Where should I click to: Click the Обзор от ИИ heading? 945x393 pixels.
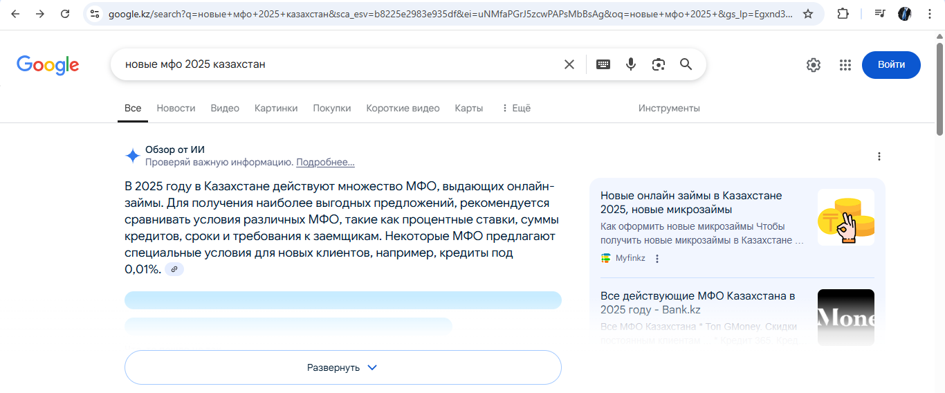pos(175,149)
